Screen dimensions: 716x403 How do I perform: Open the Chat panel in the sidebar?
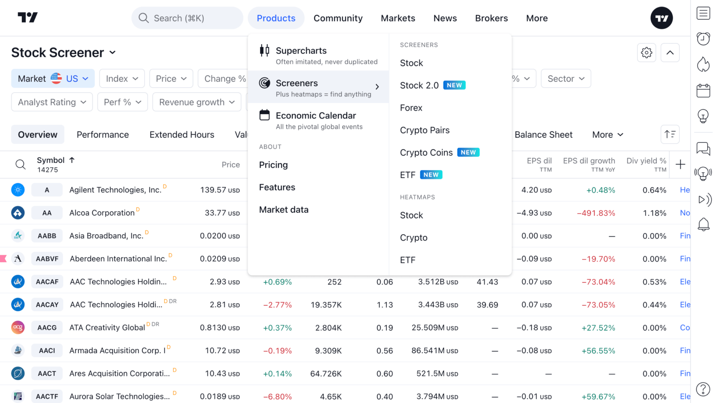pyautogui.click(x=703, y=149)
